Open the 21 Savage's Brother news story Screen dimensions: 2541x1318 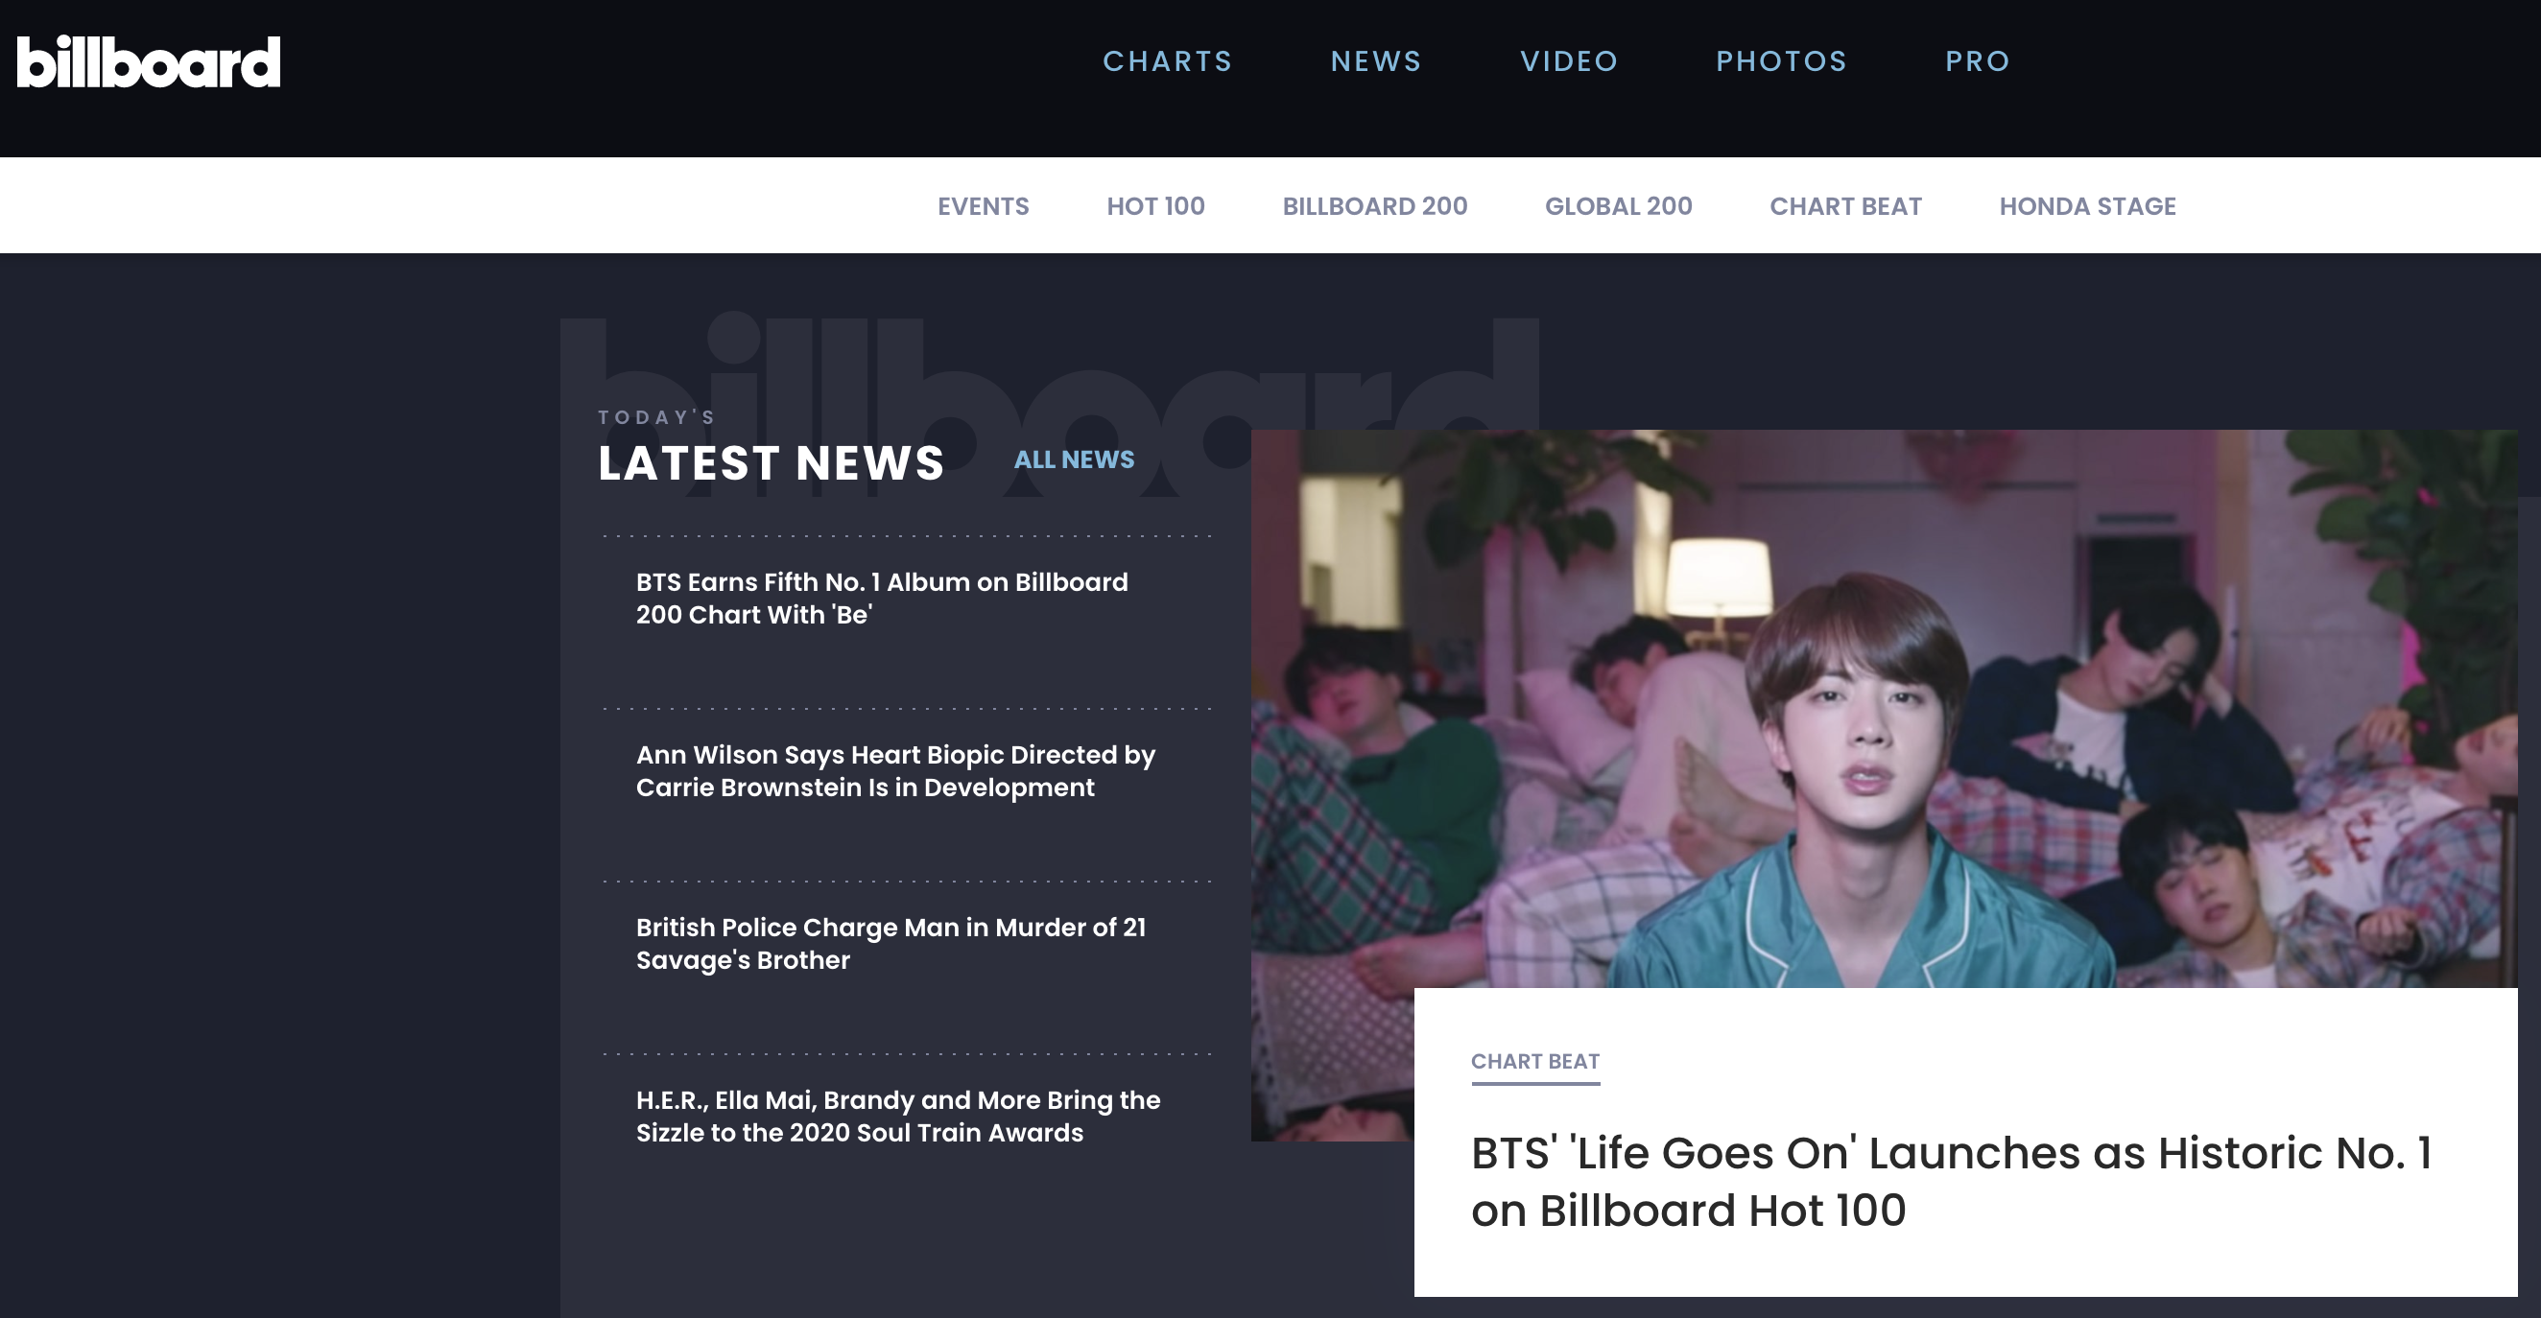(890, 943)
